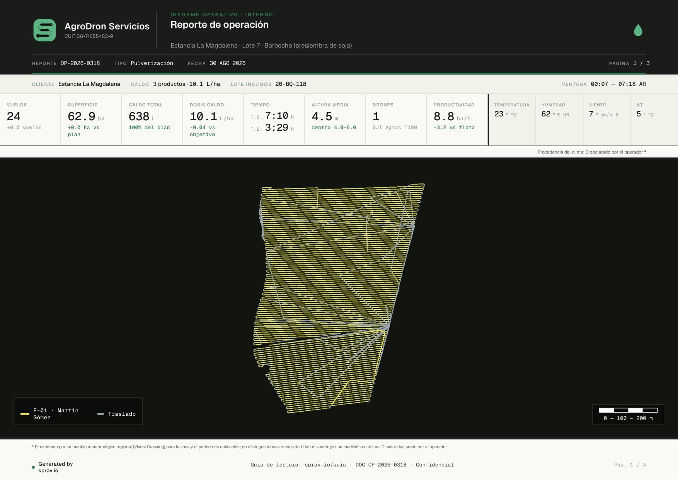Click the flight path map of the field
The image size is (678, 480).
[x=339, y=298]
